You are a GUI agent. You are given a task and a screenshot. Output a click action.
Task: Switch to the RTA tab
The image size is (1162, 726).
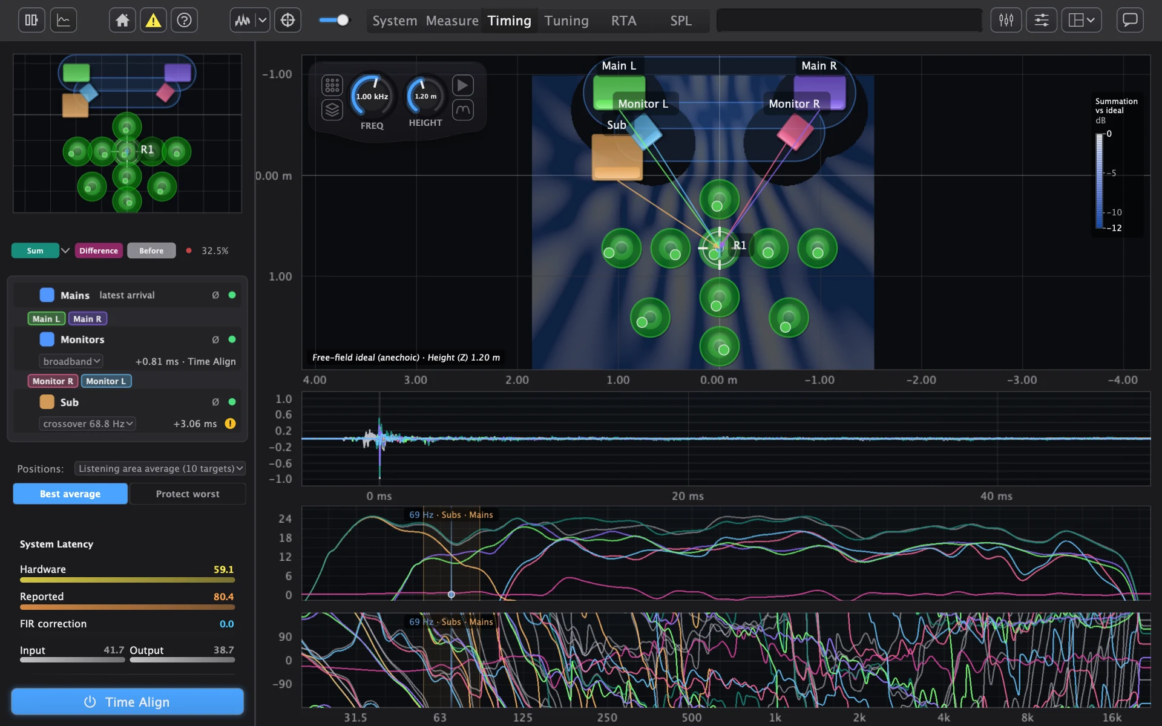coord(623,21)
